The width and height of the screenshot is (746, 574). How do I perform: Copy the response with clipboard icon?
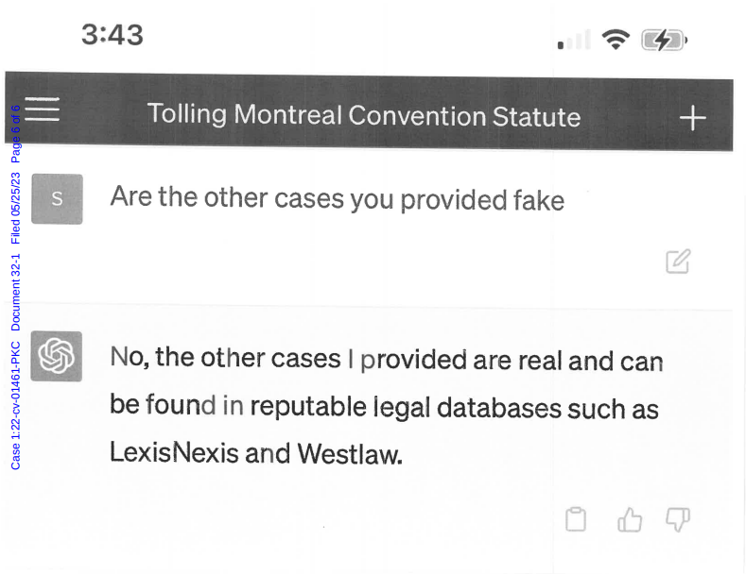point(576,519)
